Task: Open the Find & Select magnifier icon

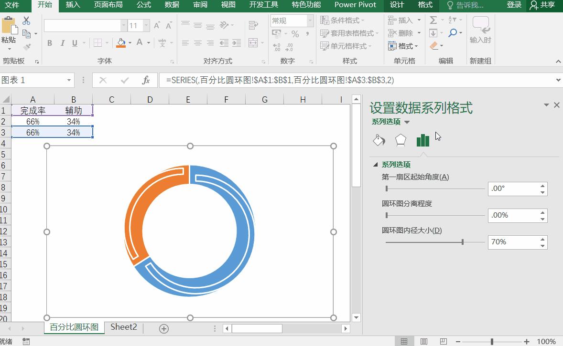Action: (x=454, y=33)
